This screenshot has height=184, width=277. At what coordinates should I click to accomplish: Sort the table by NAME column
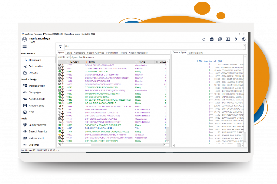pos(92,62)
